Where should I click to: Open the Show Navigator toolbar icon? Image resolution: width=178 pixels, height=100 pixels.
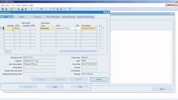pos(6,9)
